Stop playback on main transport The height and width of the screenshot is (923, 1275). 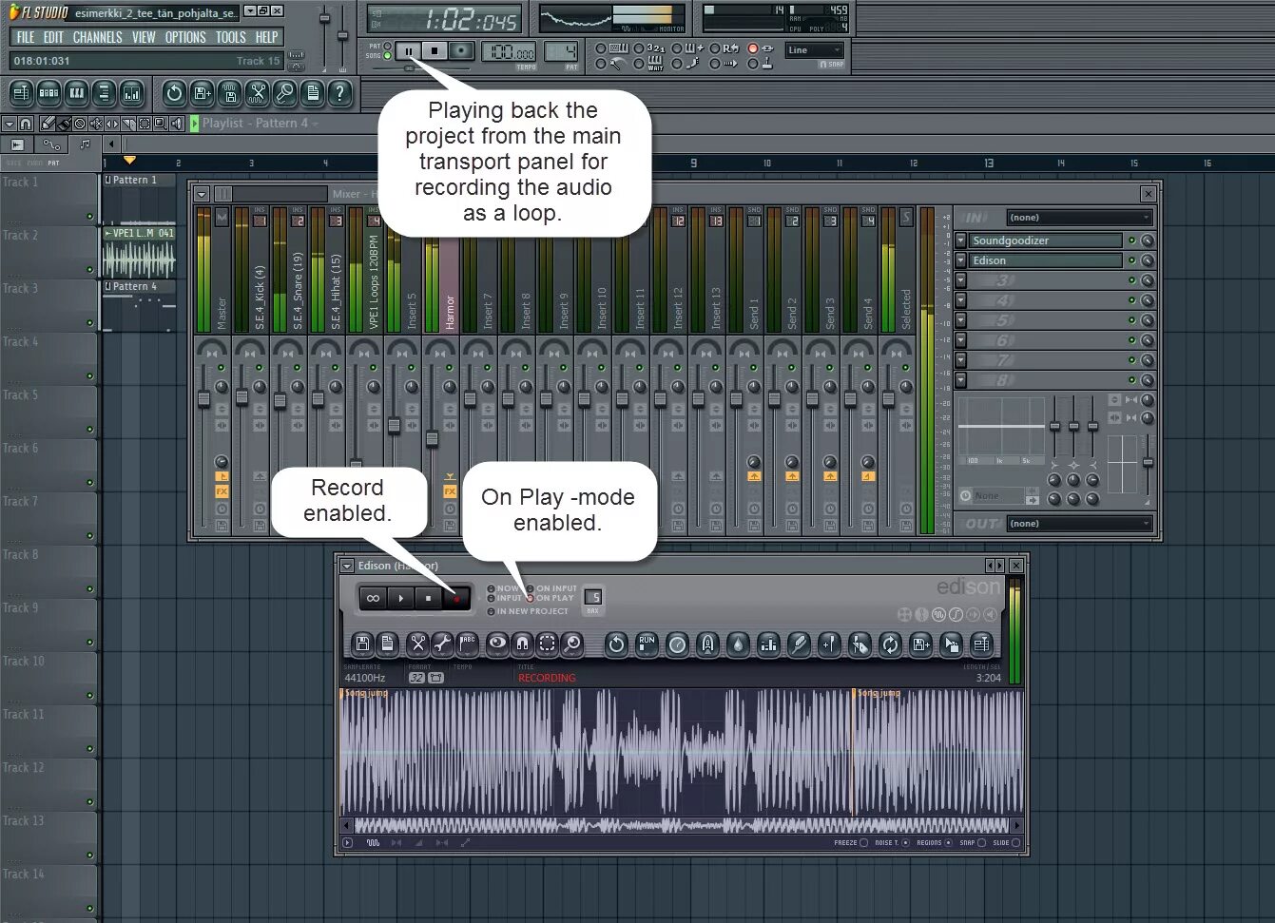tap(435, 51)
